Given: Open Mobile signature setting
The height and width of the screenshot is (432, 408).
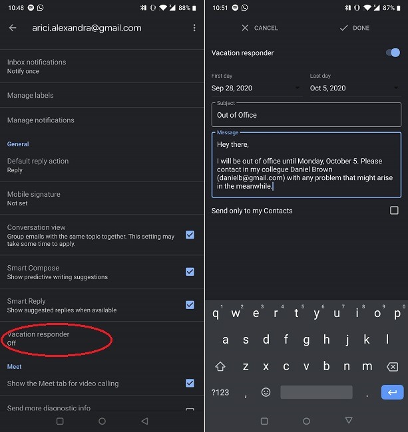Looking at the screenshot, I should tap(102, 198).
